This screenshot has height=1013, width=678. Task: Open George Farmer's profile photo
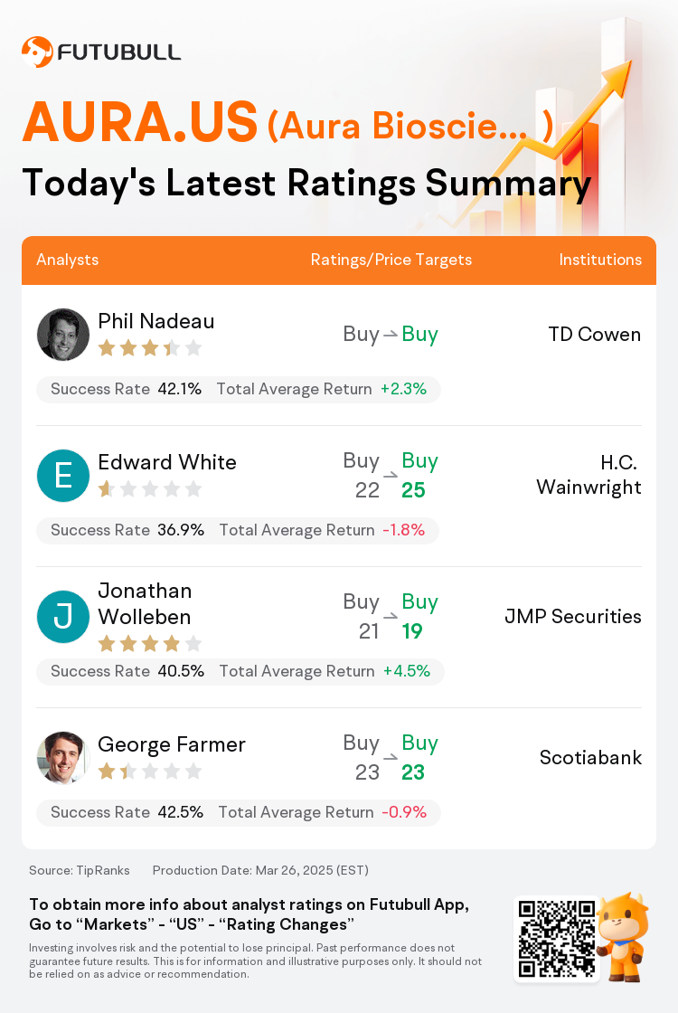63,757
